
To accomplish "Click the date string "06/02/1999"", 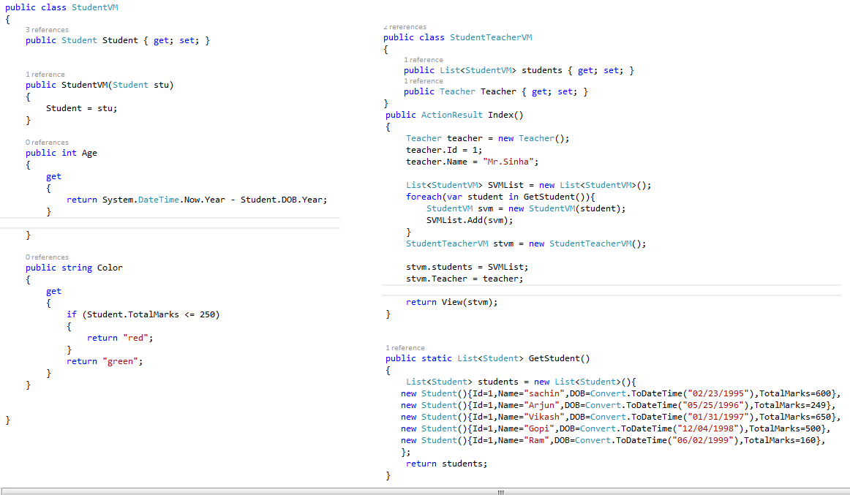I will [703, 441].
